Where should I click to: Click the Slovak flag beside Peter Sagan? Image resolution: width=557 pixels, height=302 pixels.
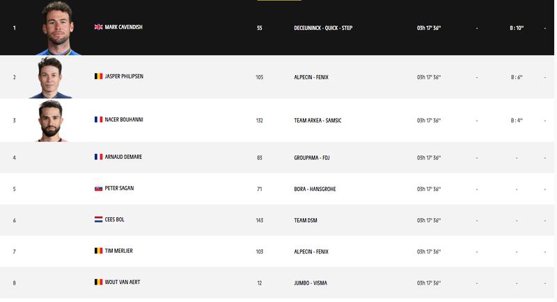[98, 188]
